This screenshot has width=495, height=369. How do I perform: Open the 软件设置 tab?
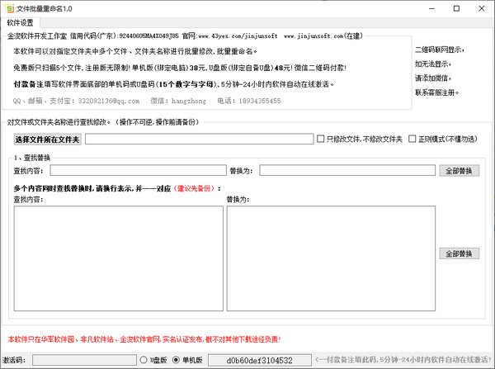tap(20, 22)
